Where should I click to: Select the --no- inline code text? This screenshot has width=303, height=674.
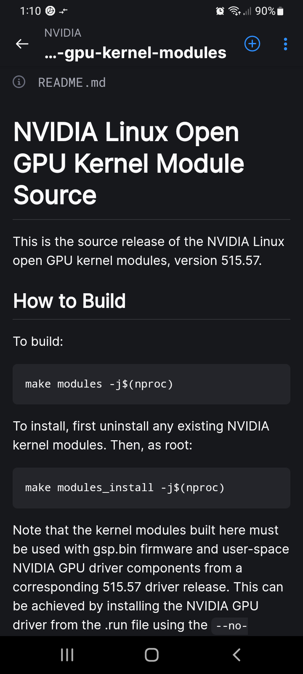tap(230, 625)
